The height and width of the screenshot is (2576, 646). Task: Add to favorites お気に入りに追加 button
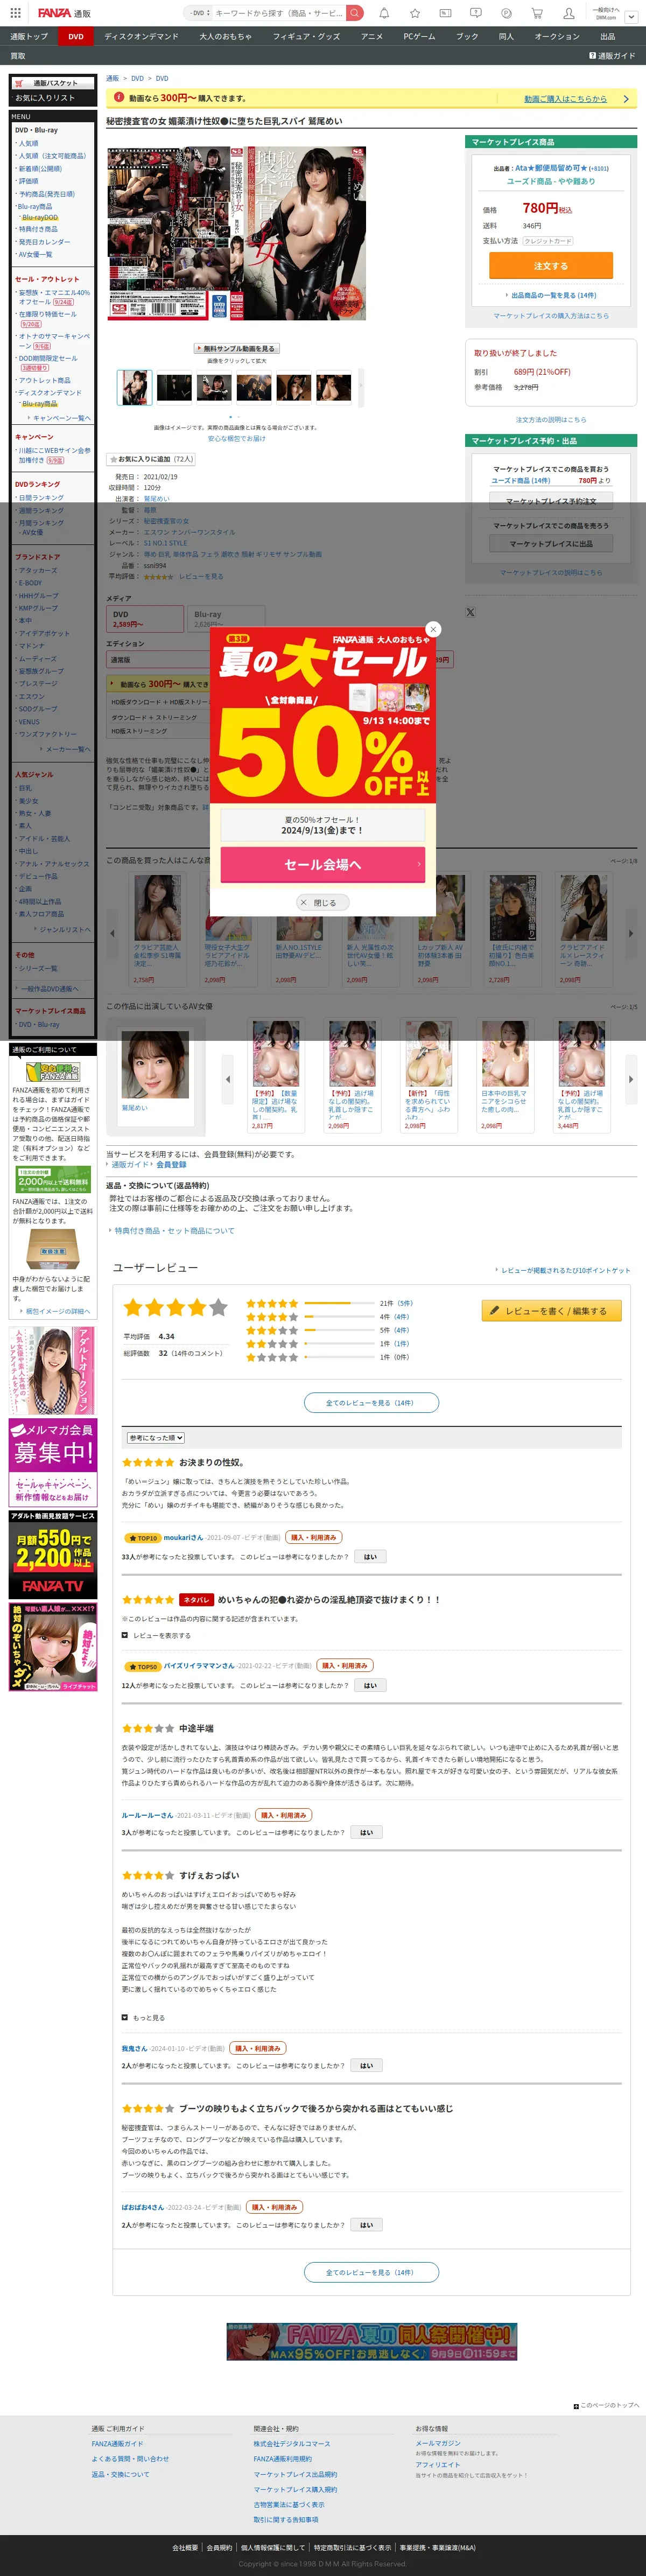point(151,459)
